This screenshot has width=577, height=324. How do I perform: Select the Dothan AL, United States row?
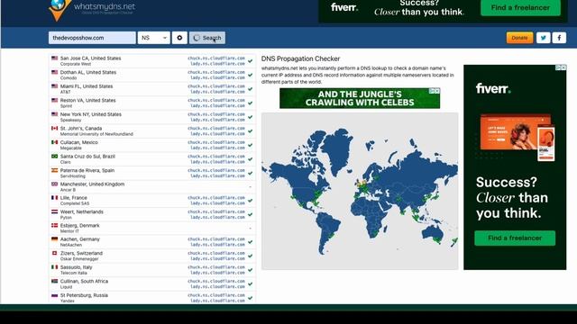(152, 75)
